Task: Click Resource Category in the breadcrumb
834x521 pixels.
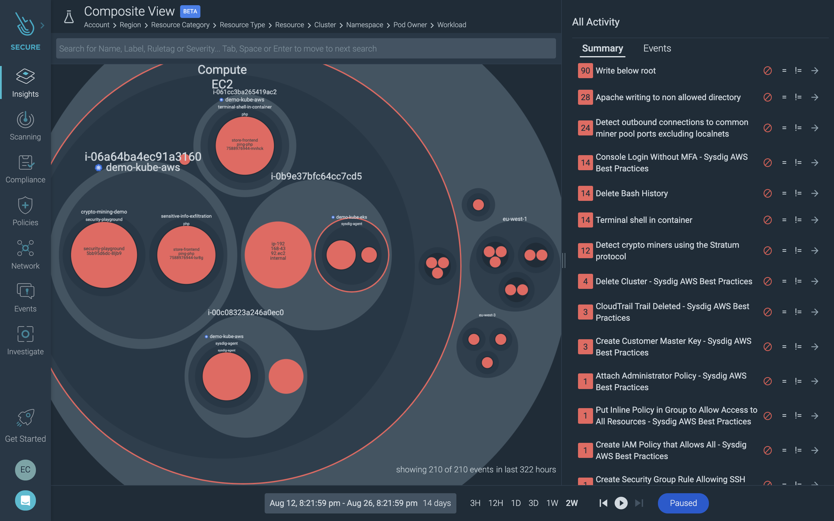Action: click(180, 25)
